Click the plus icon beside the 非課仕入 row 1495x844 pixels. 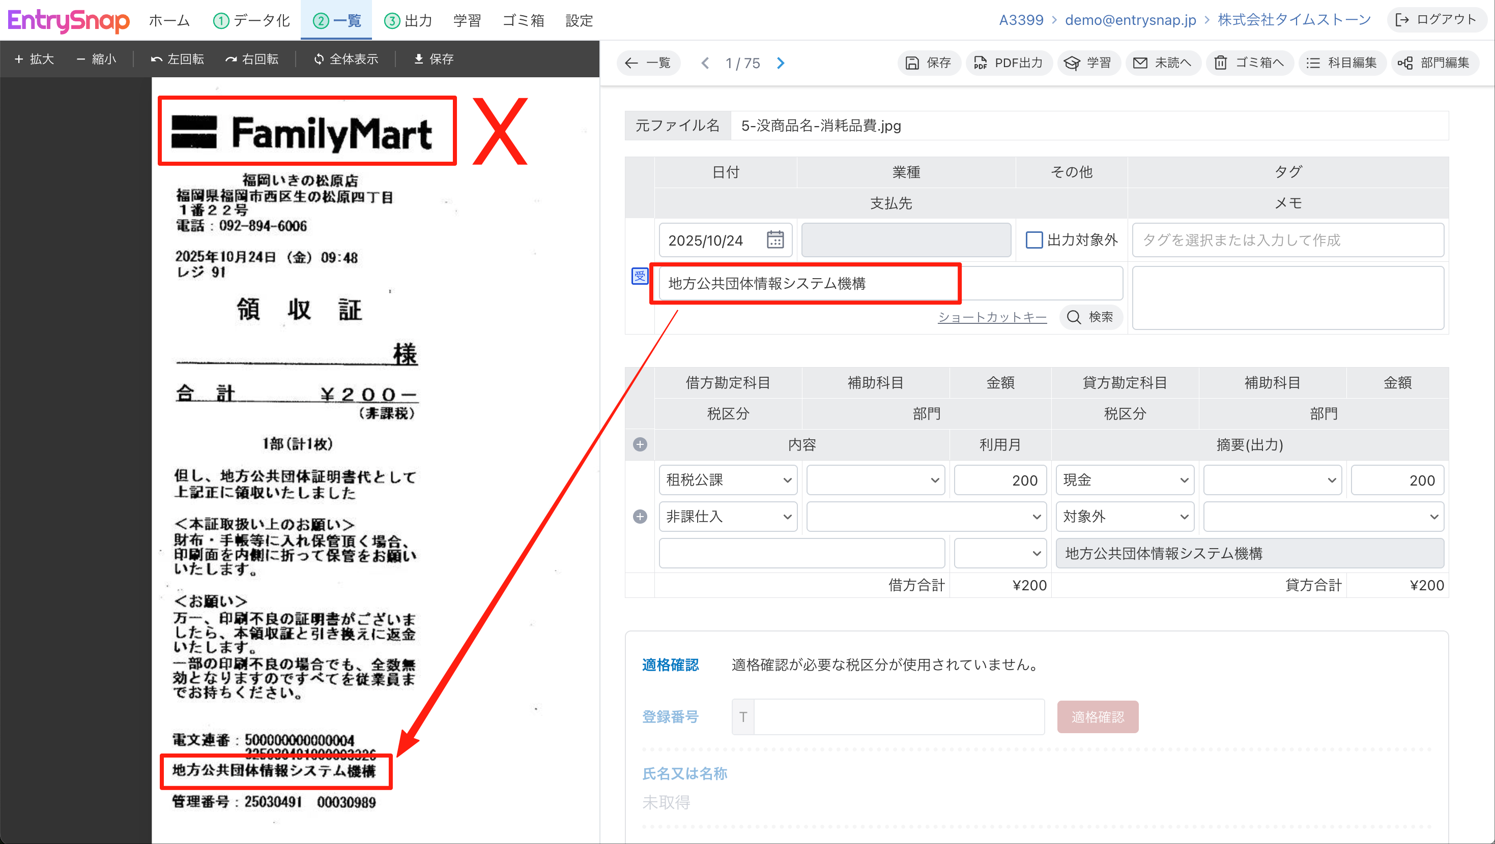640,516
